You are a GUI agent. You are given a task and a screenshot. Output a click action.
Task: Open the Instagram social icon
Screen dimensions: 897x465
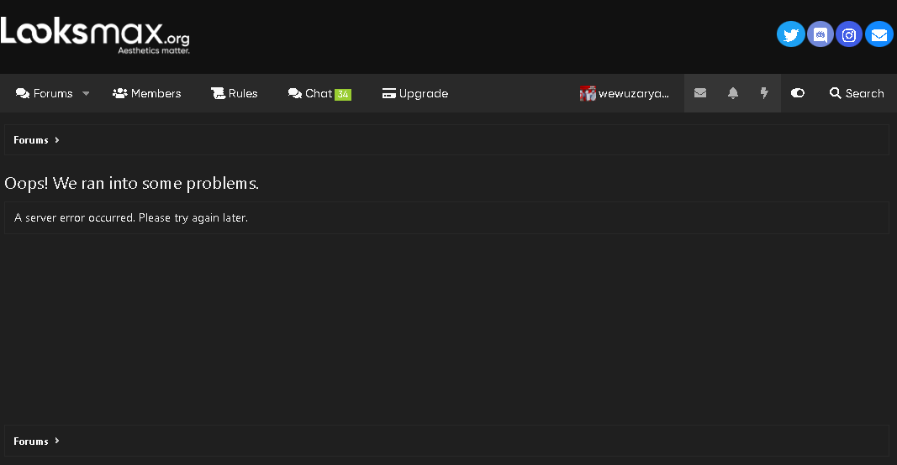click(x=849, y=34)
